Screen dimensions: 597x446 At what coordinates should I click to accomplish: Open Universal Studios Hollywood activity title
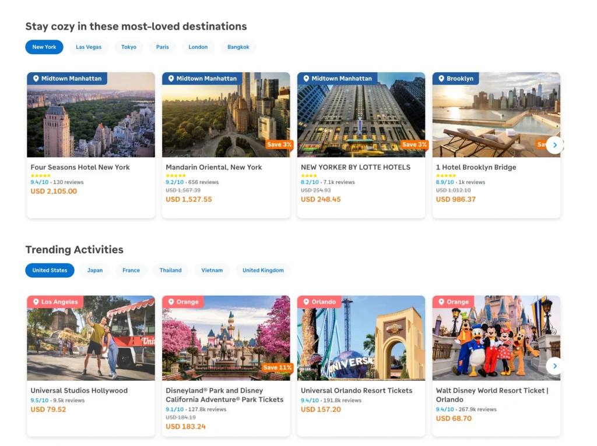(x=79, y=391)
